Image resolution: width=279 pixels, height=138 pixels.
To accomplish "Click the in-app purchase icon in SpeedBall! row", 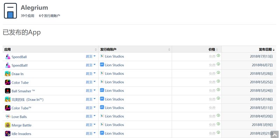I will point(218,64).
